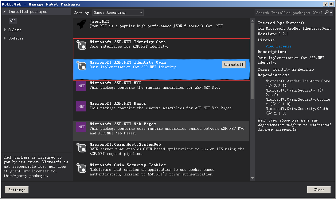Select the Updates category

point(16,38)
